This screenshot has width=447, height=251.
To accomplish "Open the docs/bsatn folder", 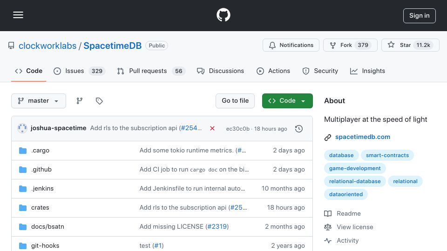I will tap(47, 227).
